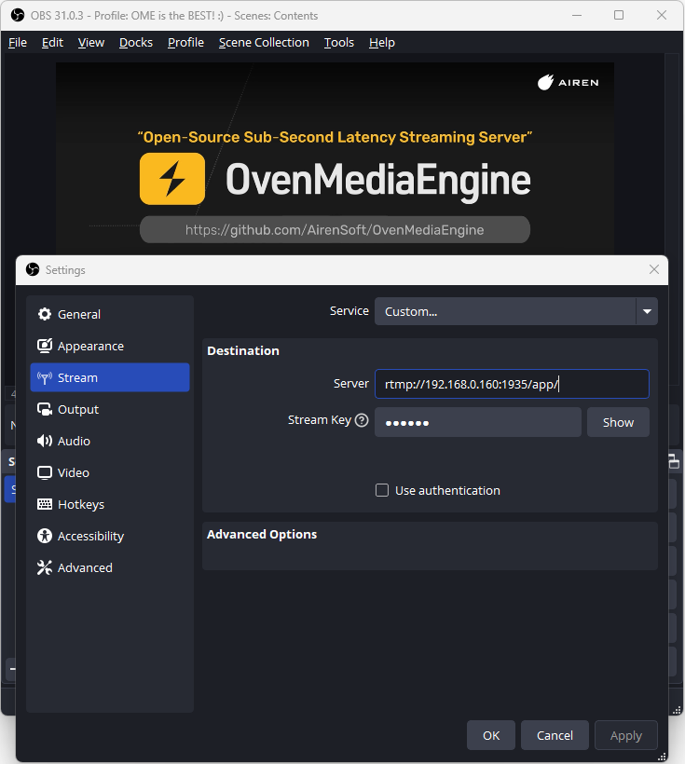Viewport: 685px width, 764px height.
Task: Confirm settings with the OK button
Action: point(491,736)
